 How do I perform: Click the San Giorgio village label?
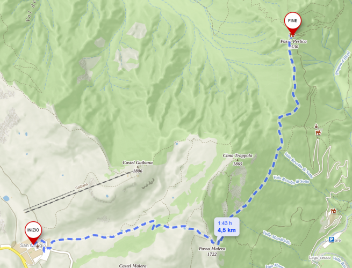[x=33, y=245]
